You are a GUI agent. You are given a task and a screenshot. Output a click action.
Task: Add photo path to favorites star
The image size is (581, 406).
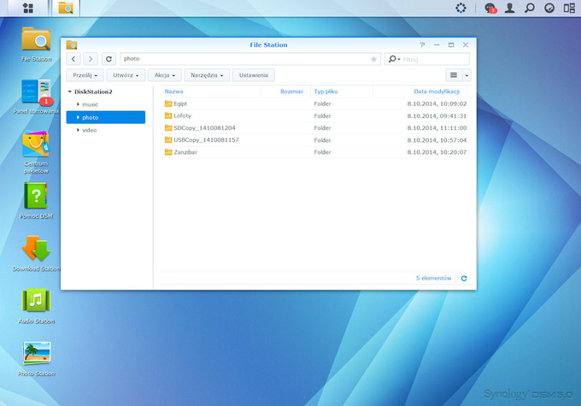(373, 59)
